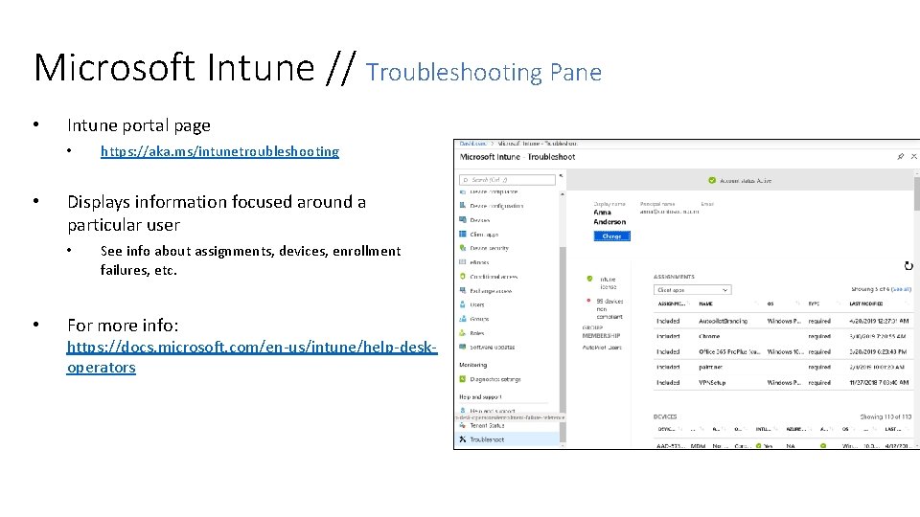The width and height of the screenshot is (920, 517).
Task: Refresh the troubleshooting data
Action: (x=908, y=266)
